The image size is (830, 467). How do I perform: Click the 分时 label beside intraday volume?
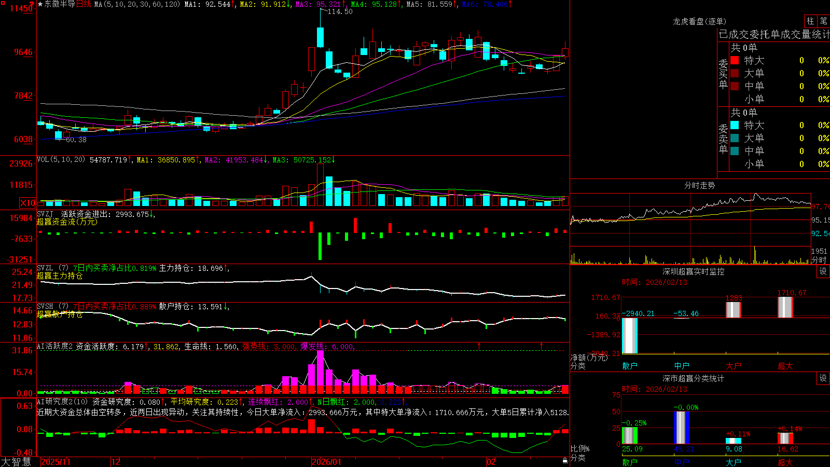coord(819,260)
